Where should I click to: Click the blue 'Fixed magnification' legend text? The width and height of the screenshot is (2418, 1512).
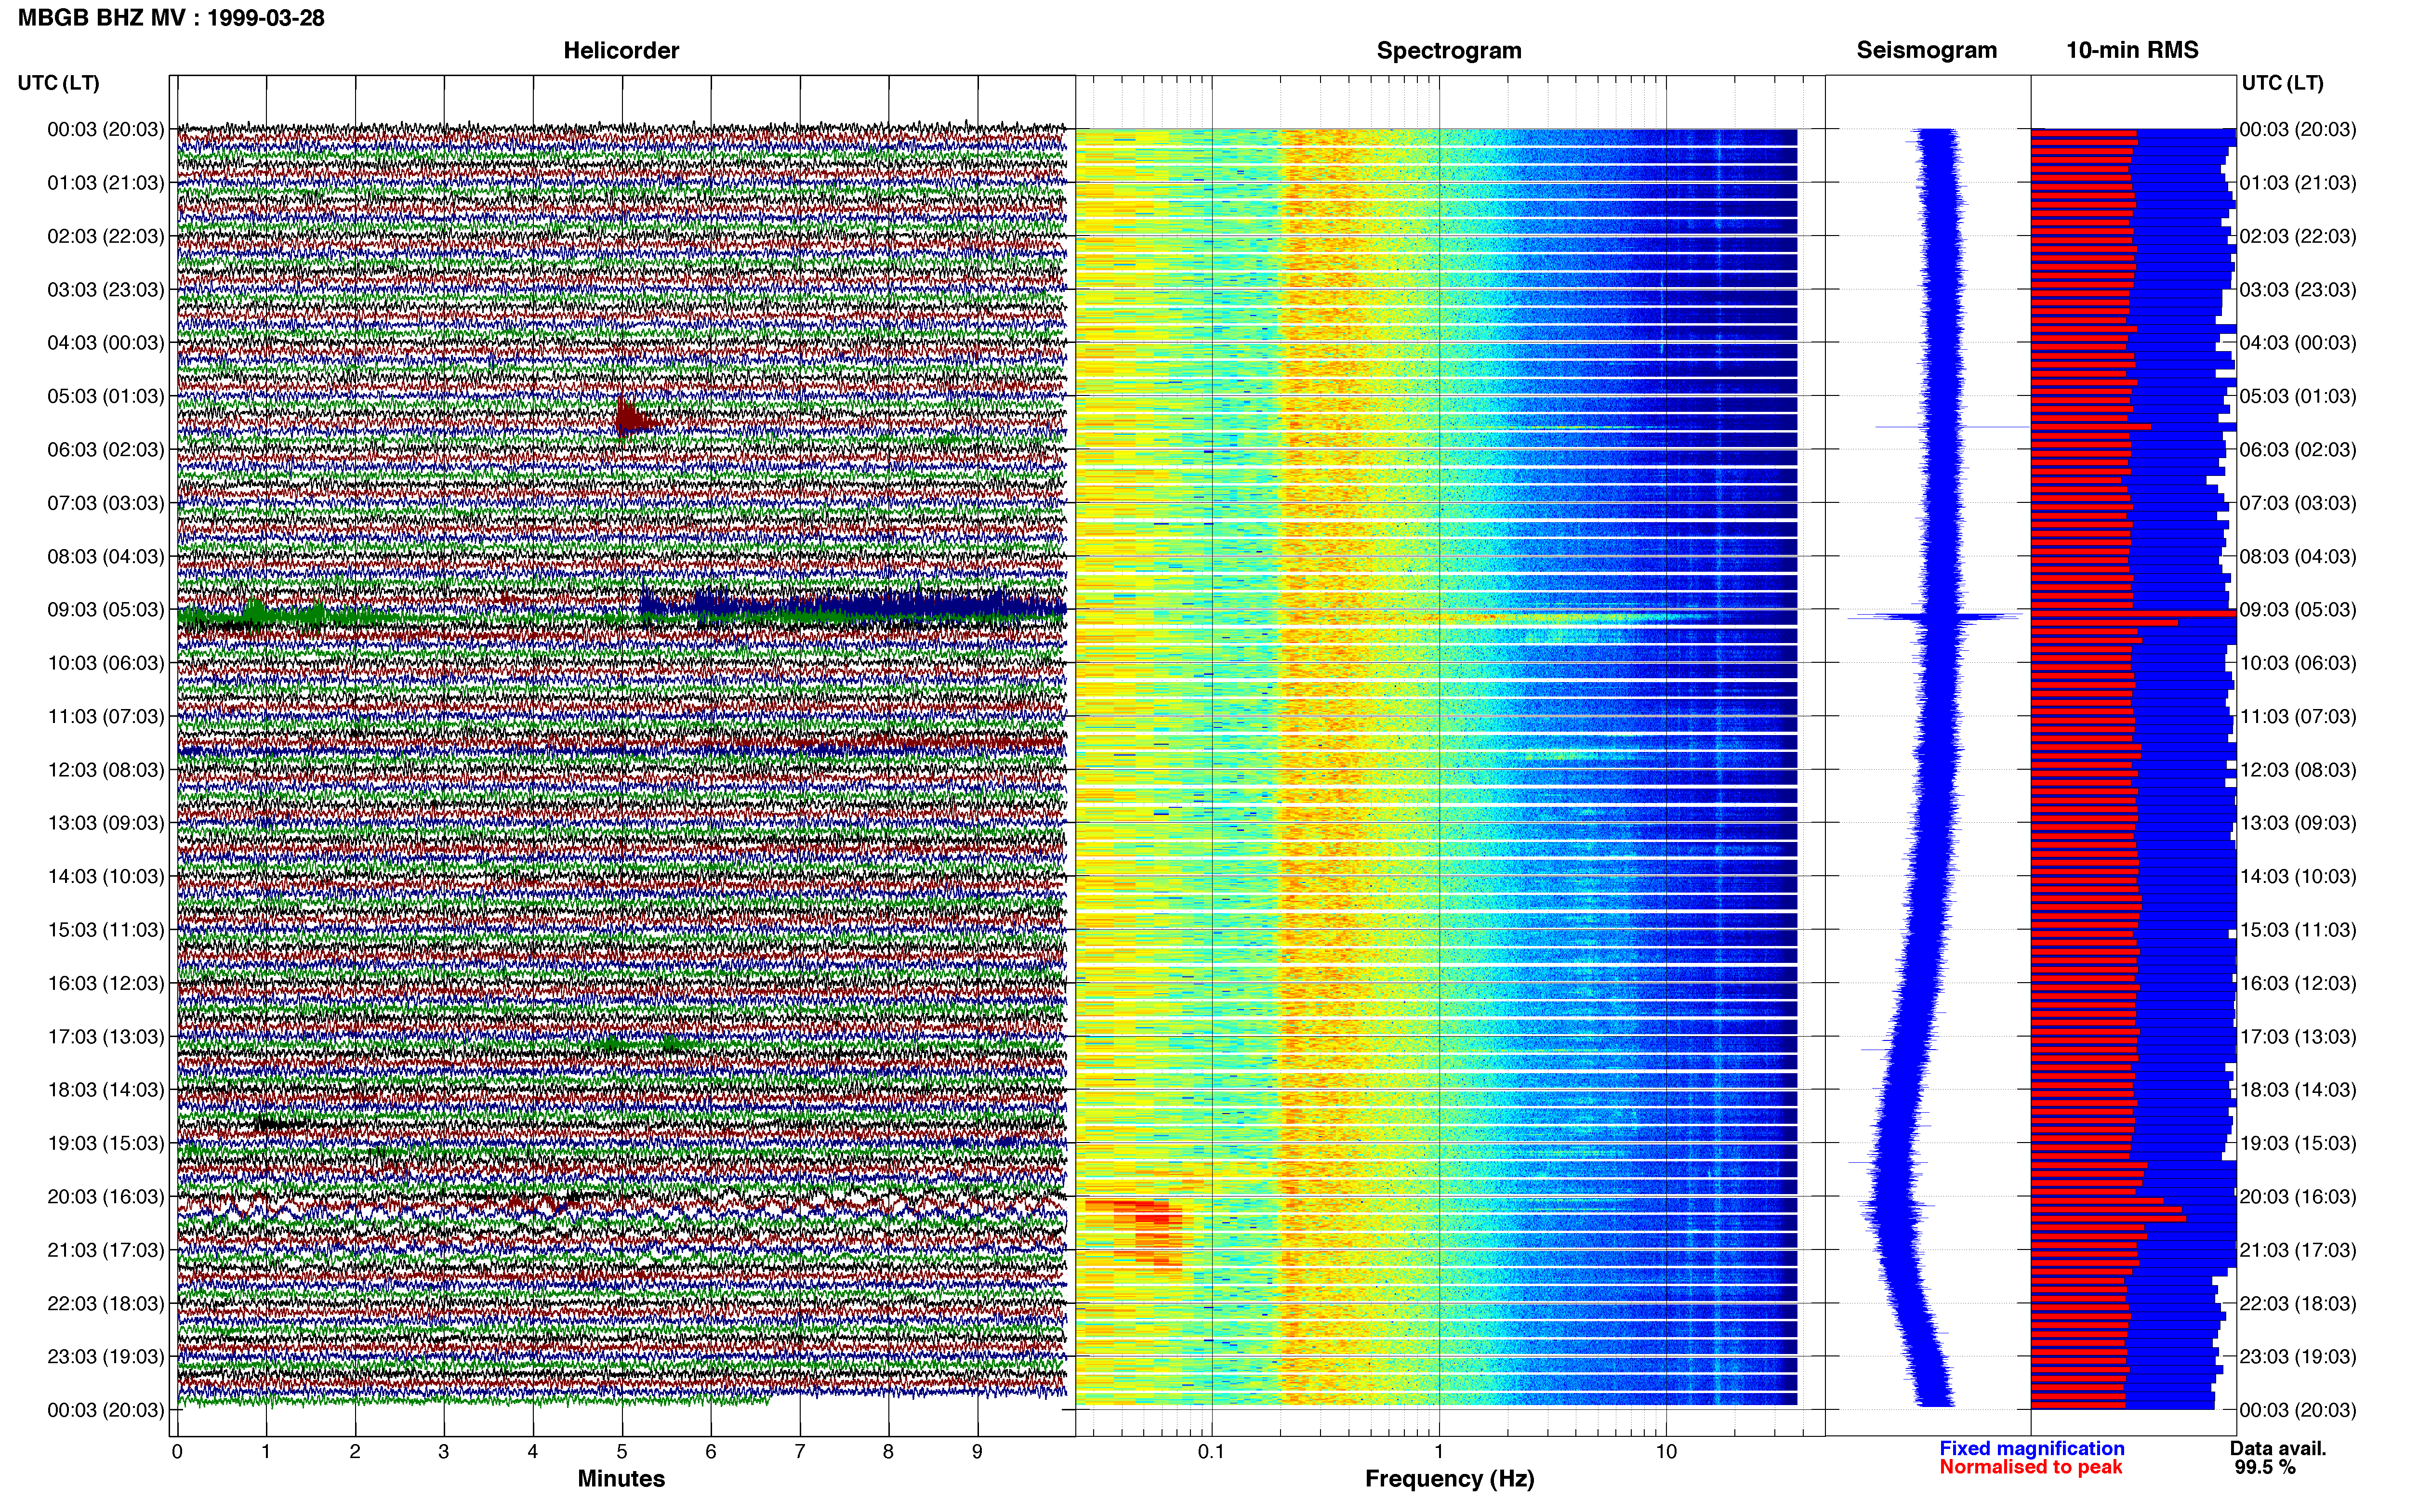2032,1448
